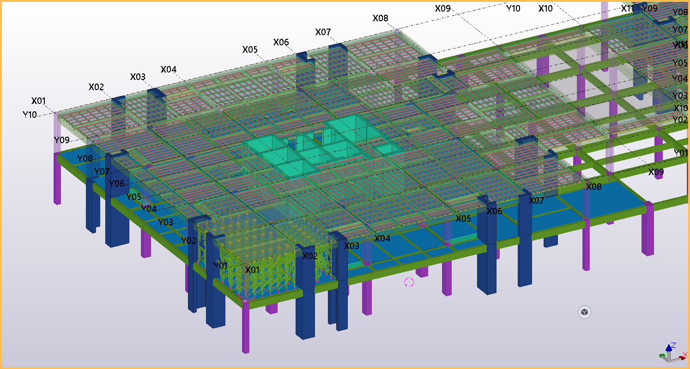Click the view cube icon
This screenshot has height=369, width=690.
[x=585, y=312]
